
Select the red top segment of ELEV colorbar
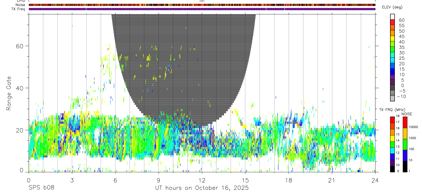(392, 23)
